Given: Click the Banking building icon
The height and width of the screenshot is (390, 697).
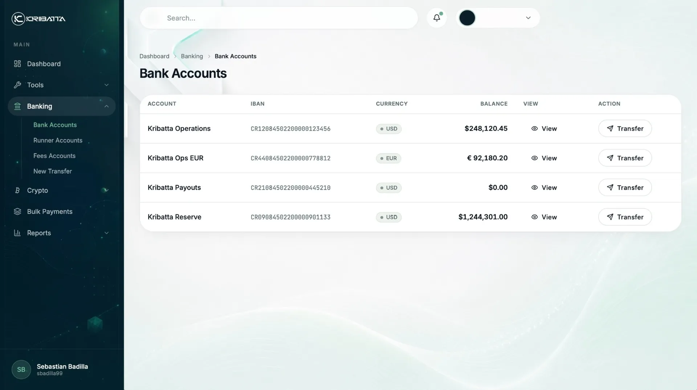Looking at the screenshot, I should 17,106.
